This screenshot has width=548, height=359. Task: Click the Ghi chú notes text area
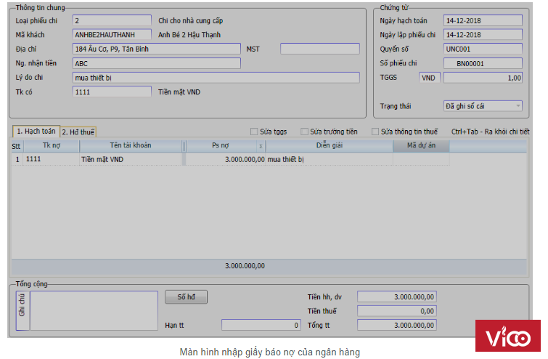click(x=93, y=310)
